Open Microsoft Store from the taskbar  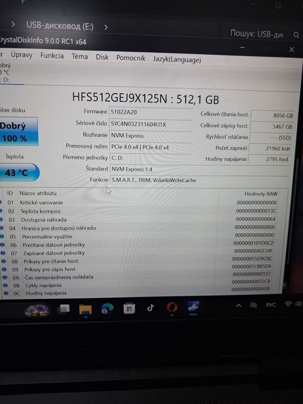[x=129, y=308]
